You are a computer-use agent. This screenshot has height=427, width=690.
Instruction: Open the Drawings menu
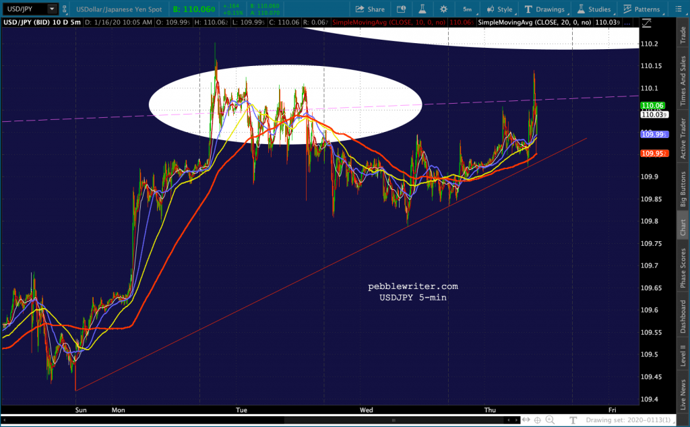pos(544,9)
